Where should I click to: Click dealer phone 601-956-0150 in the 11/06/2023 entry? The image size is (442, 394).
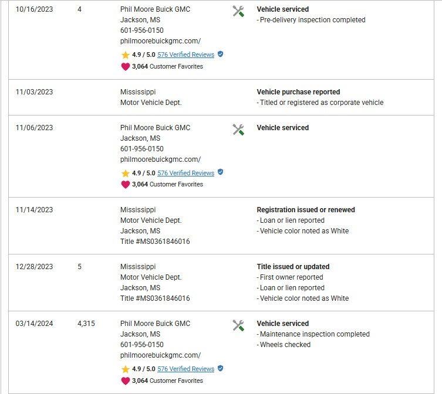(x=142, y=149)
